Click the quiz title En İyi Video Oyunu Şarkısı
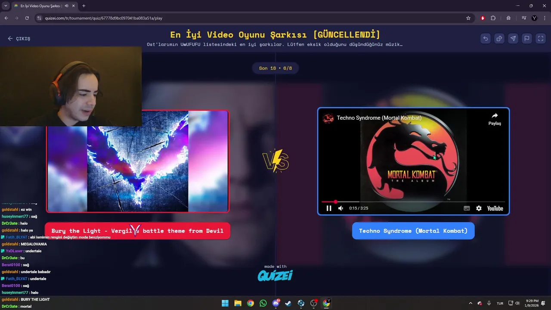 [275, 35]
